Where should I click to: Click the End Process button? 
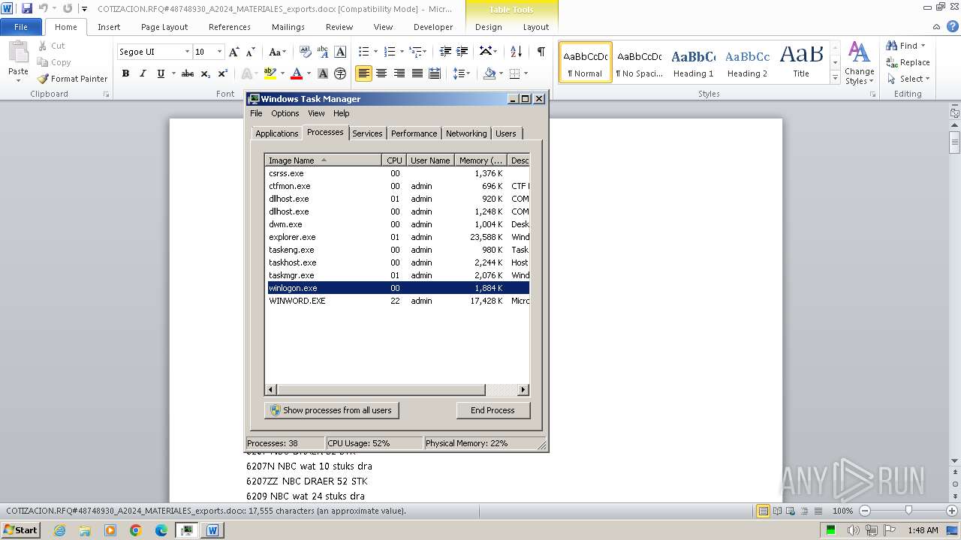coord(493,410)
